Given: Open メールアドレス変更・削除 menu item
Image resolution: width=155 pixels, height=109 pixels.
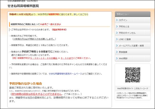Looking at the screenshot, I should pyautogui.click(x=133, y=46).
